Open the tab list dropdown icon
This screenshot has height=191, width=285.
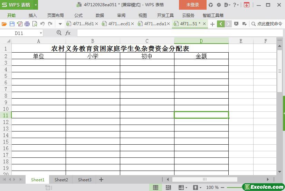245,24
